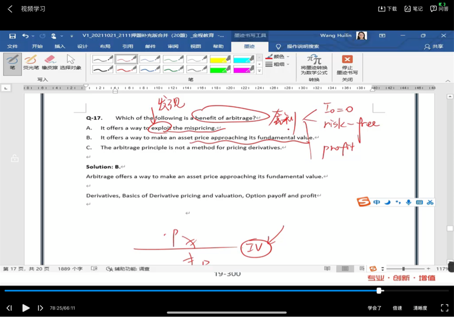Click the zoom in plus button
The image size is (454, 317).
coord(428,269)
